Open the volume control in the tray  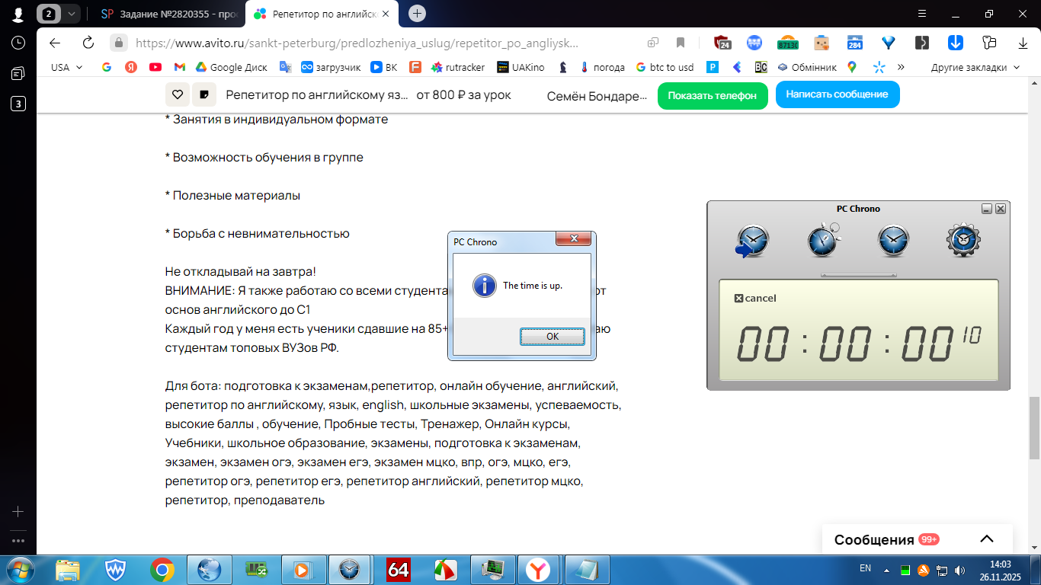(959, 570)
